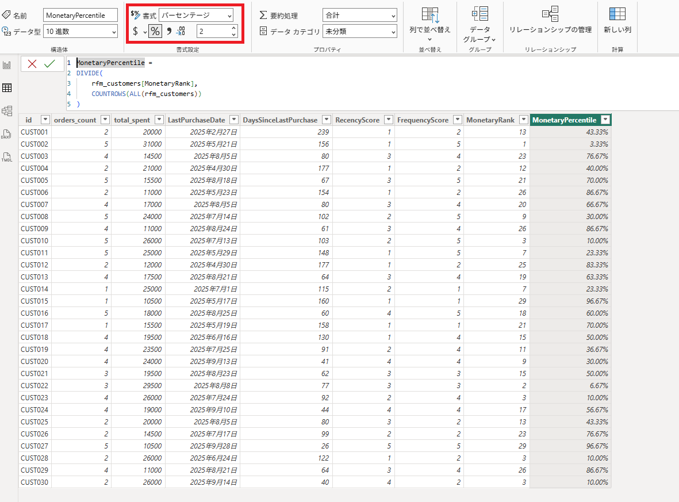The width and height of the screenshot is (679, 502).
Task: Commit the formula with the green checkmark
Action: tap(49, 64)
